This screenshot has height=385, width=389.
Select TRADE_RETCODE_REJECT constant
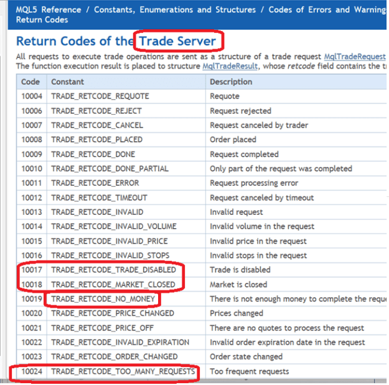(96, 111)
